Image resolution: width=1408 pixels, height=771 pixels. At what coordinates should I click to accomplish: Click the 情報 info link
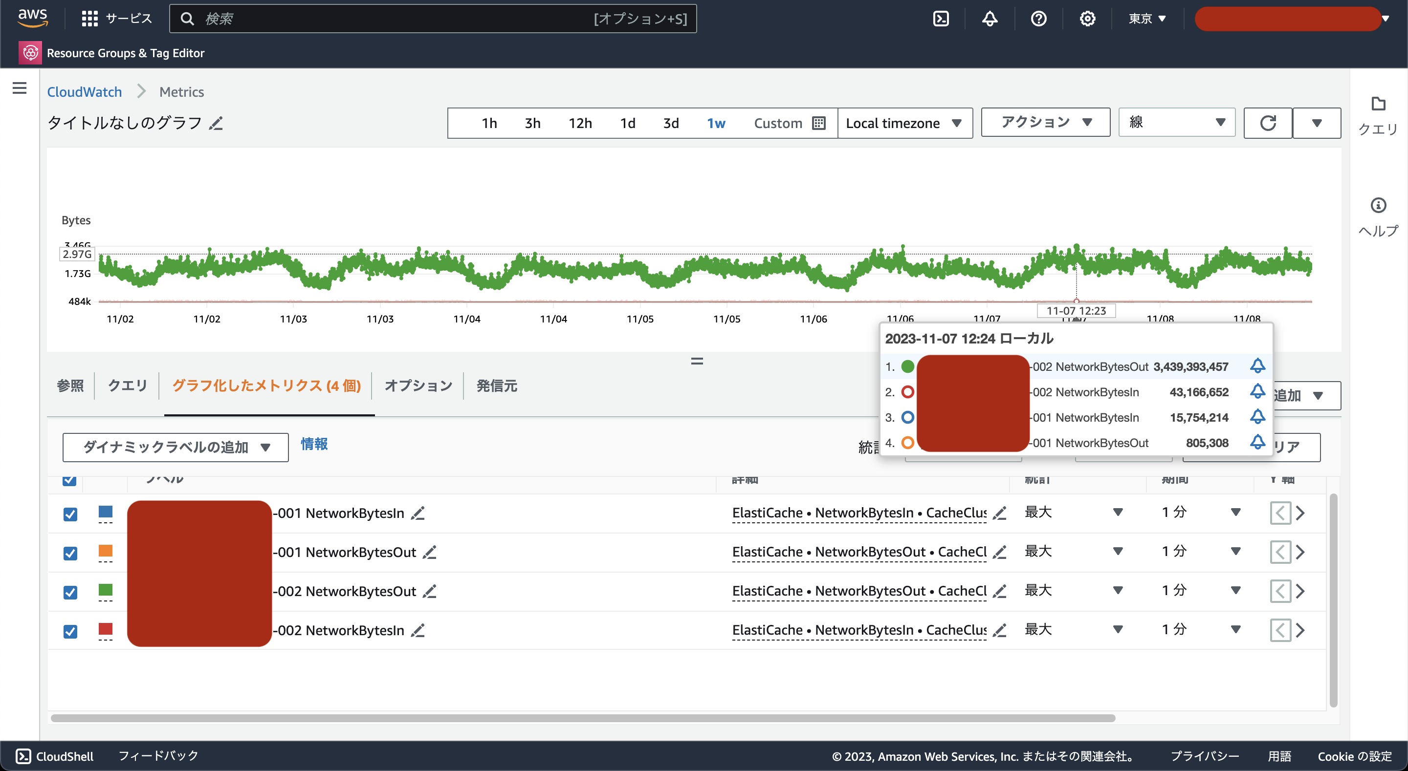point(314,444)
